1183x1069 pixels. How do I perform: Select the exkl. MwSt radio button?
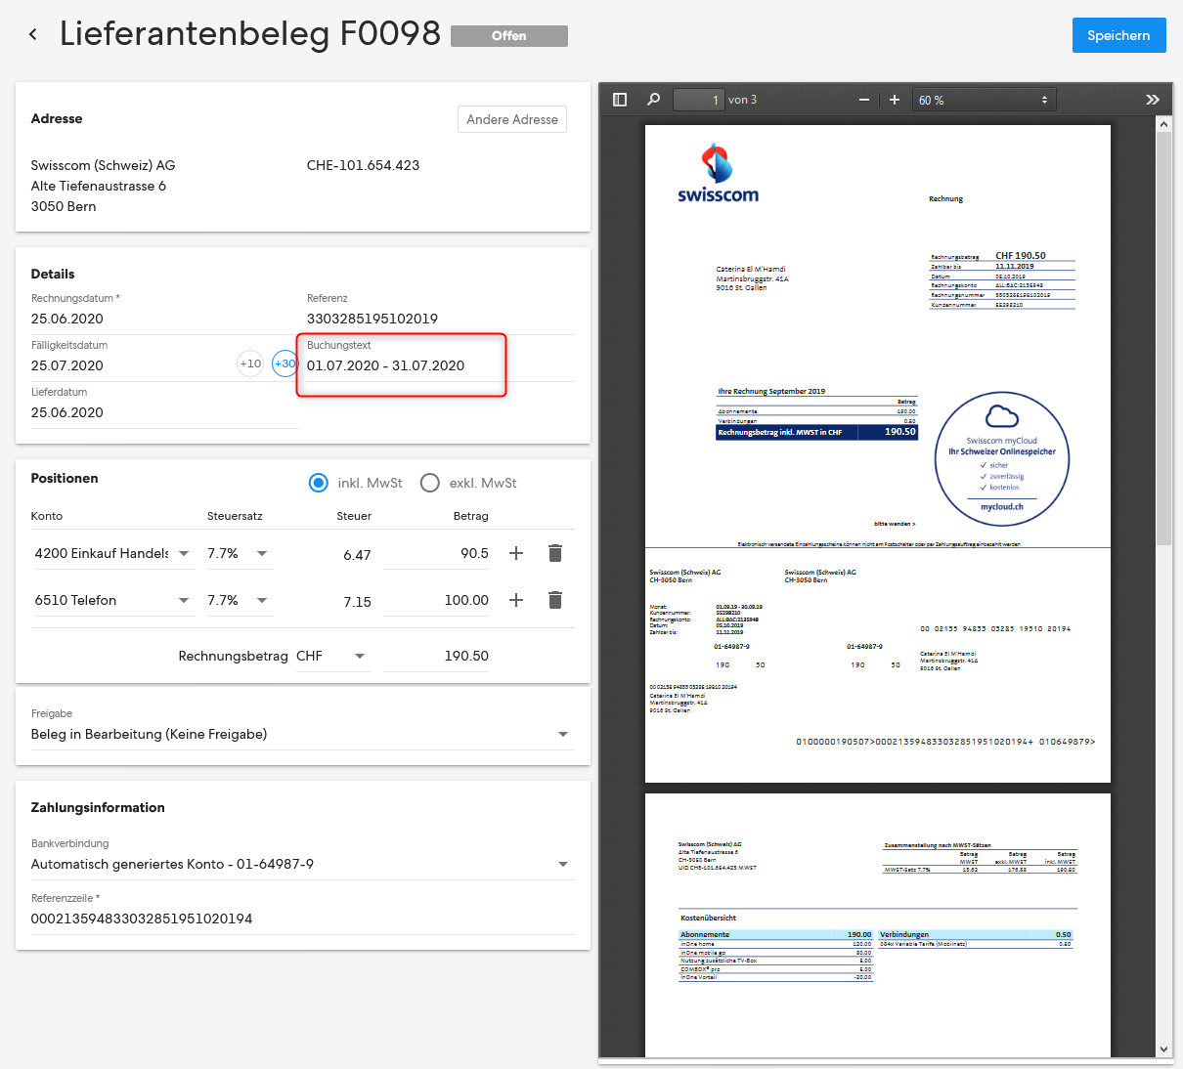429,483
